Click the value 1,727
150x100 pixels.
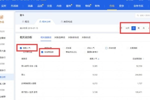tap(140, 83)
